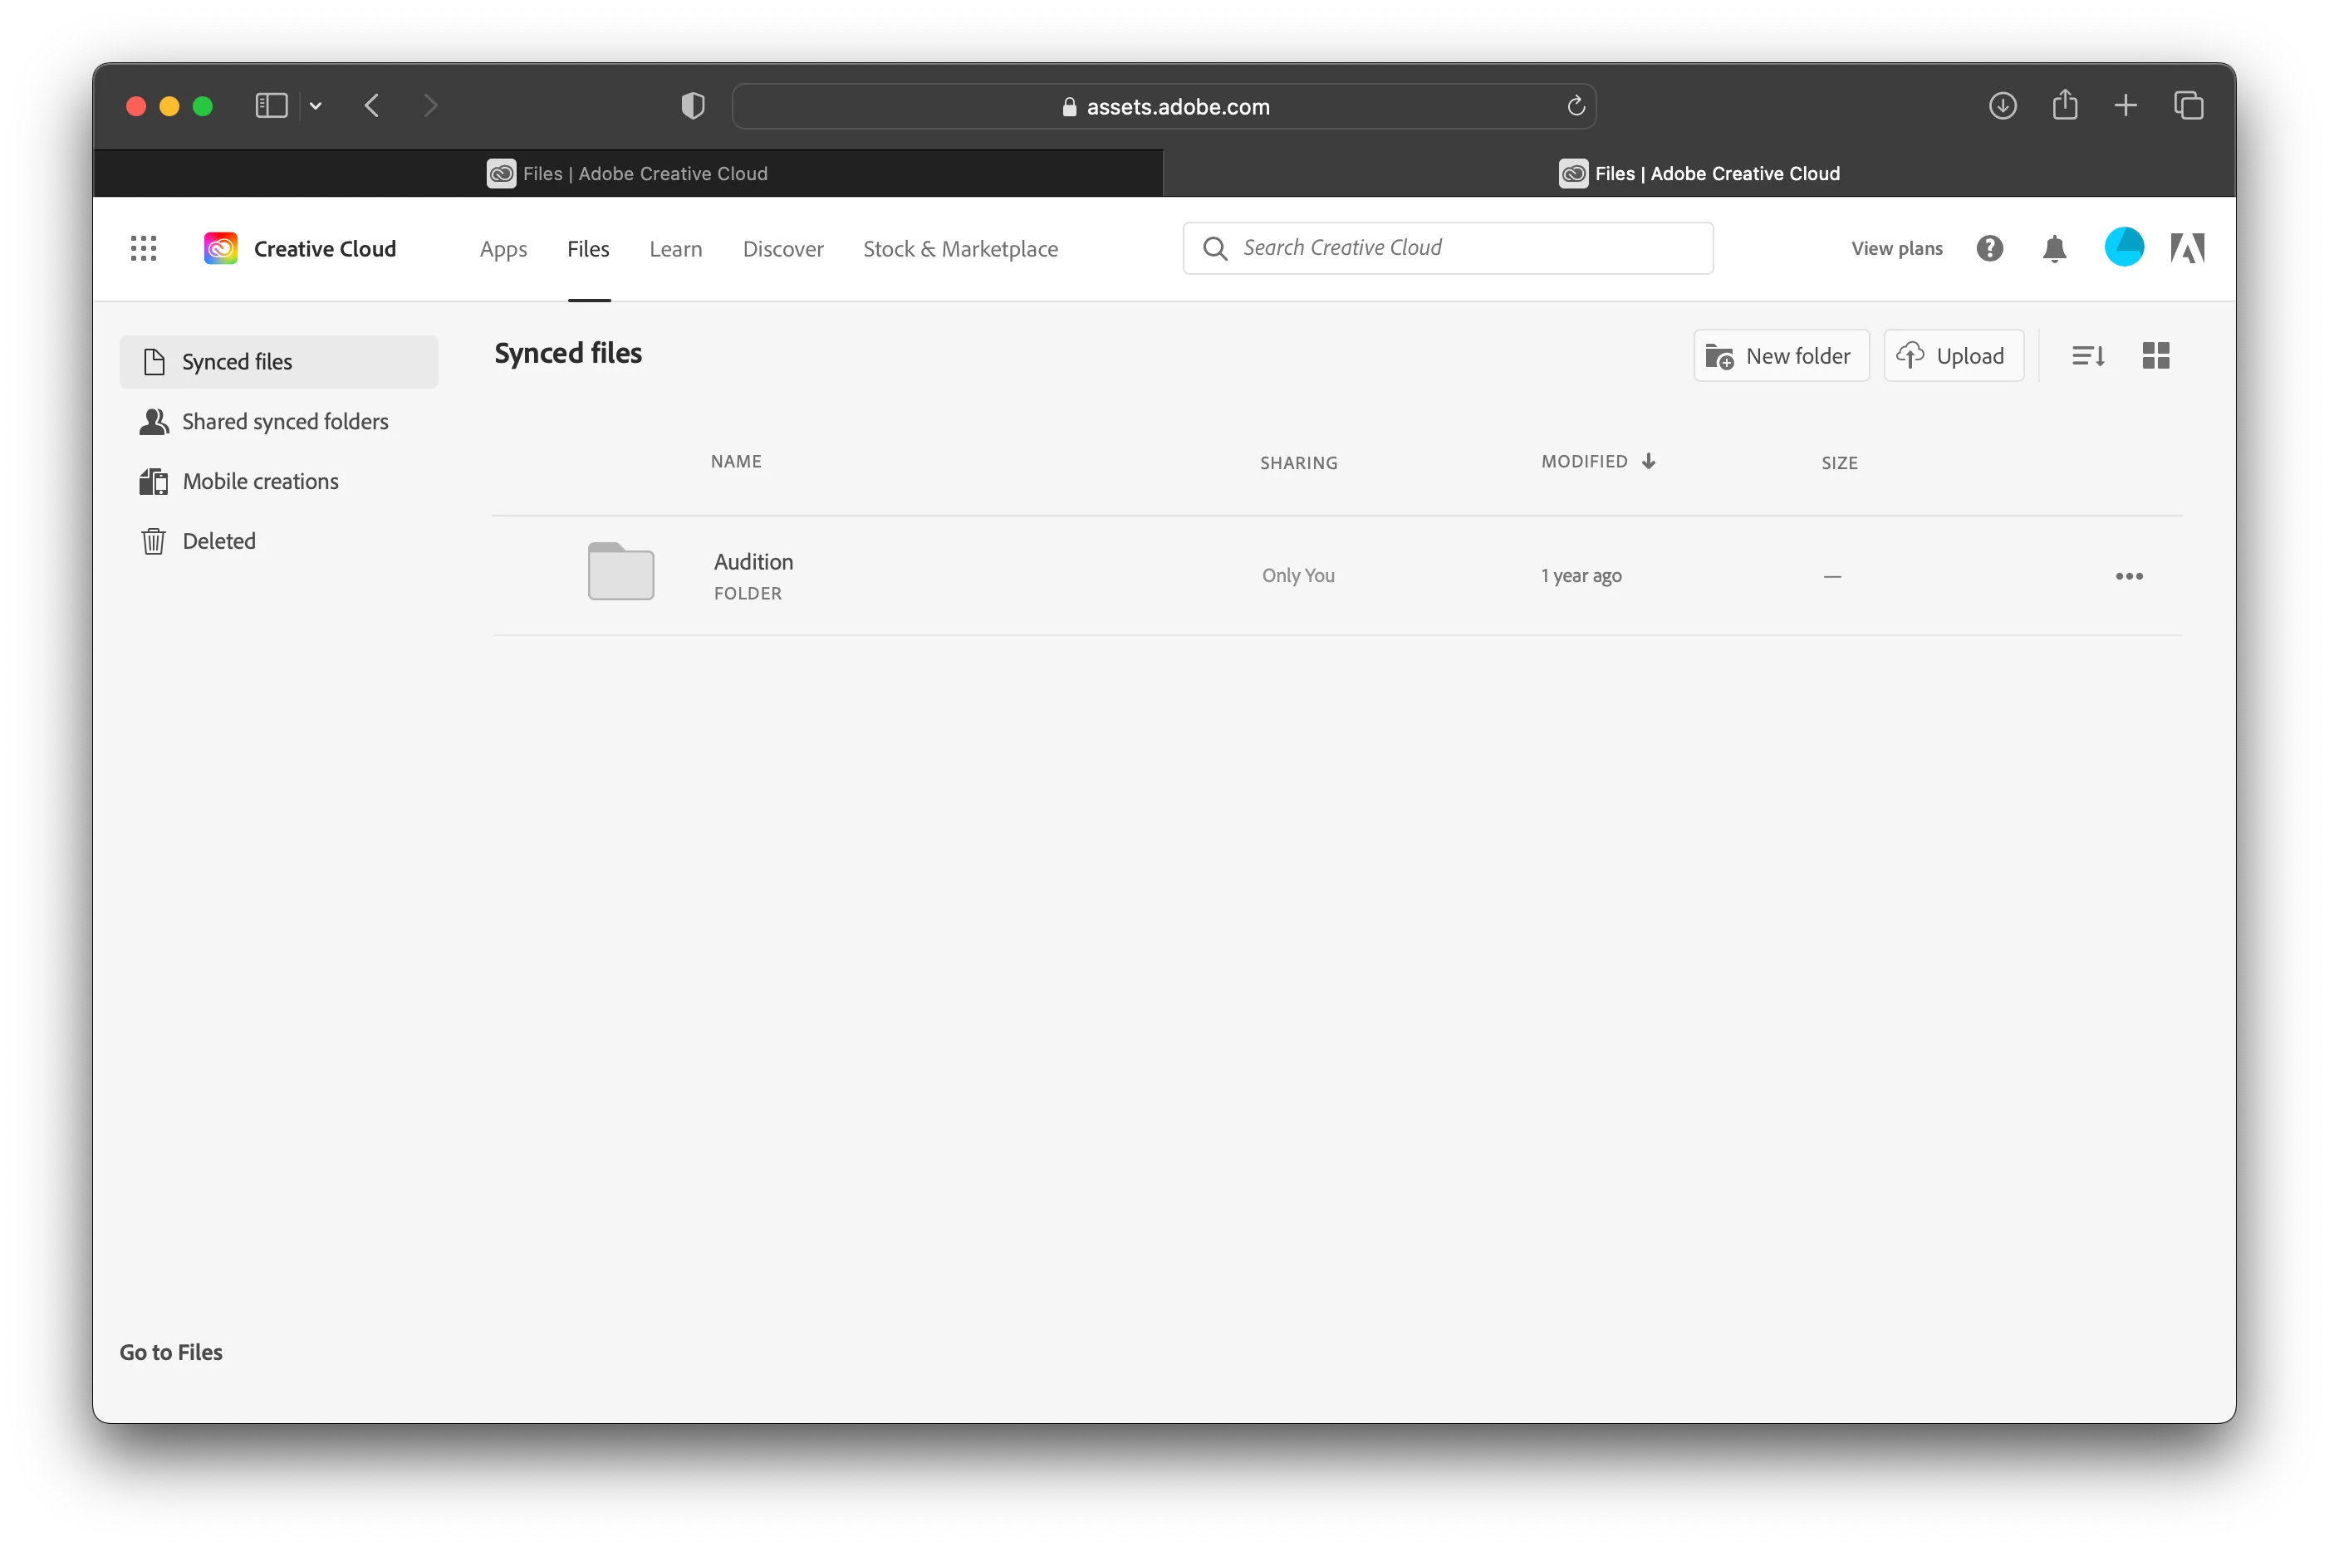This screenshot has width=2329, height=1546.
Task: Go to the Apps tab
Action: coord(503,249)
